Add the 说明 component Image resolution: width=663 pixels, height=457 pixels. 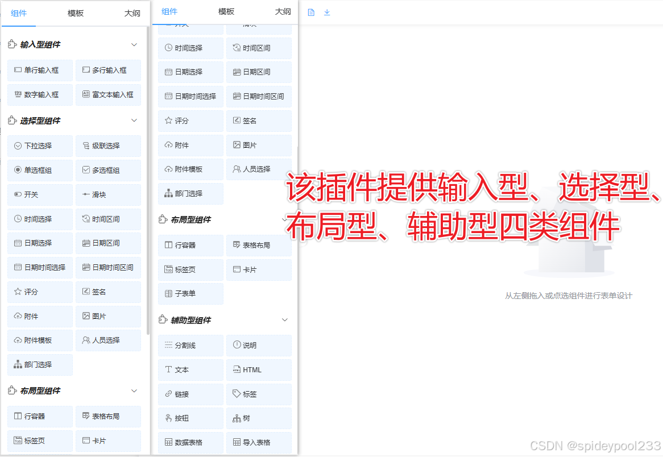point(259,346)
